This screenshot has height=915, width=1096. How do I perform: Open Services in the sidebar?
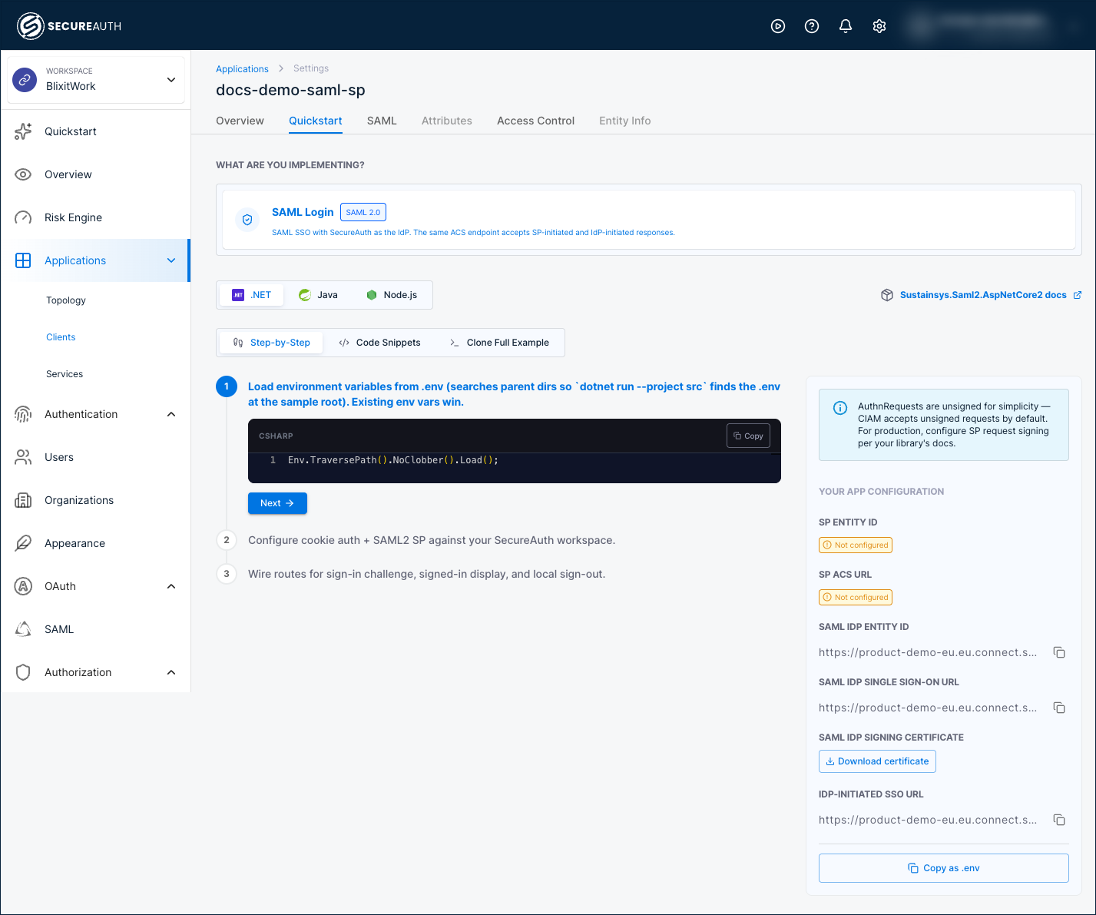(65, 374)
